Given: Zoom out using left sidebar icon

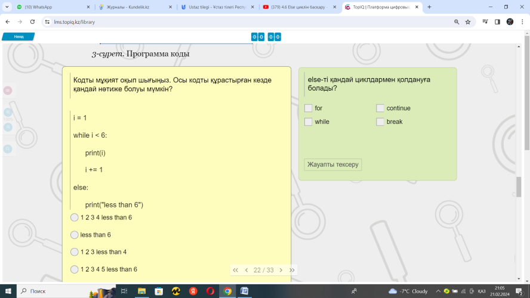Looking at the screenshot, I should pyautogui.click(x=8, y=127).
